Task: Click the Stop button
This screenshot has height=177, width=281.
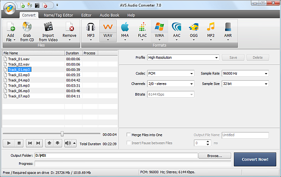Action: (x=19, y=143)
